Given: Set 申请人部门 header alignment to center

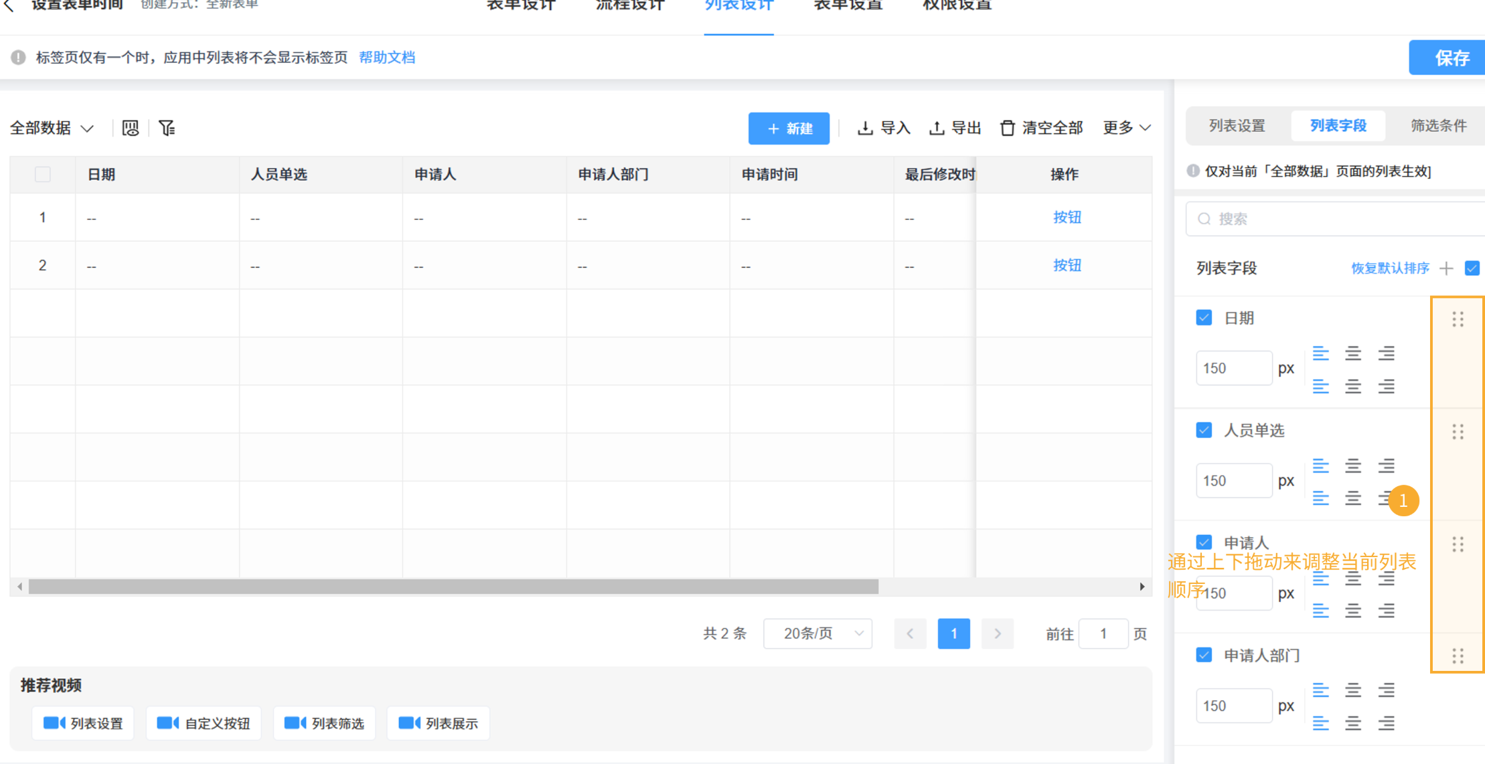Looking at the screenshot, I should (1353, 690).
